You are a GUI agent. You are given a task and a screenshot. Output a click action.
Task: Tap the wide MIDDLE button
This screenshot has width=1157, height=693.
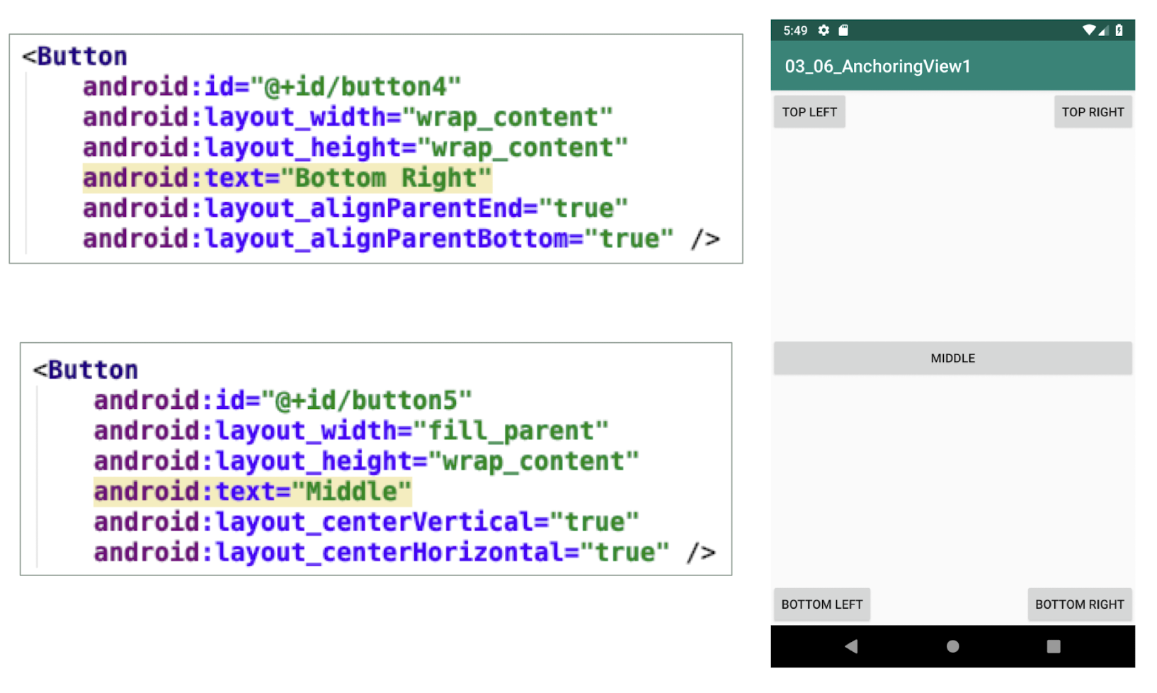coord(952,359)
